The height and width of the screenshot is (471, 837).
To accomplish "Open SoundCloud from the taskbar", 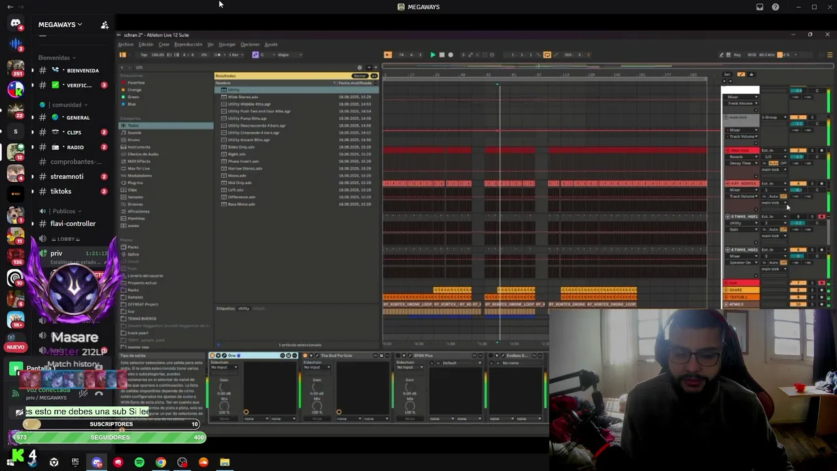I will (203, 462).
